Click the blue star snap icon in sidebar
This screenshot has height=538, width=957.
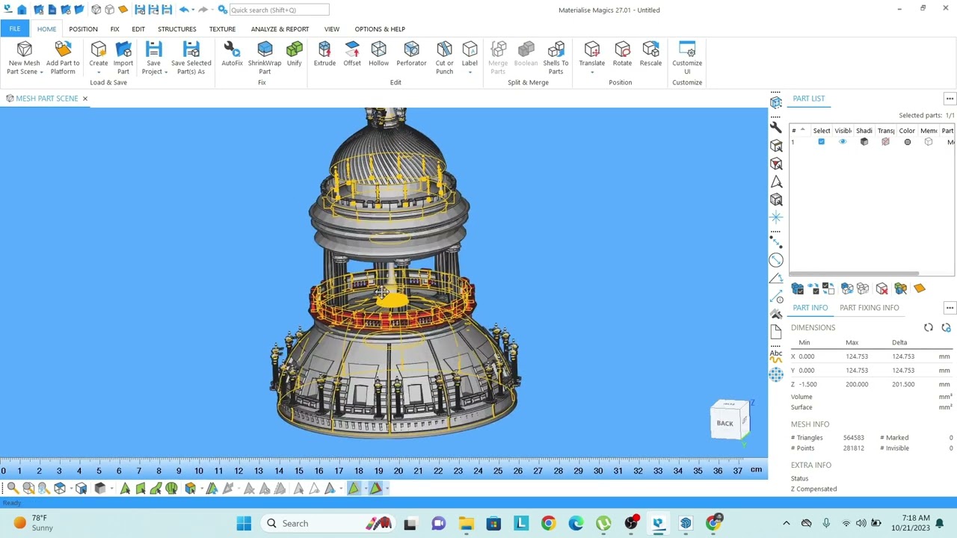[x=776, y=217]
